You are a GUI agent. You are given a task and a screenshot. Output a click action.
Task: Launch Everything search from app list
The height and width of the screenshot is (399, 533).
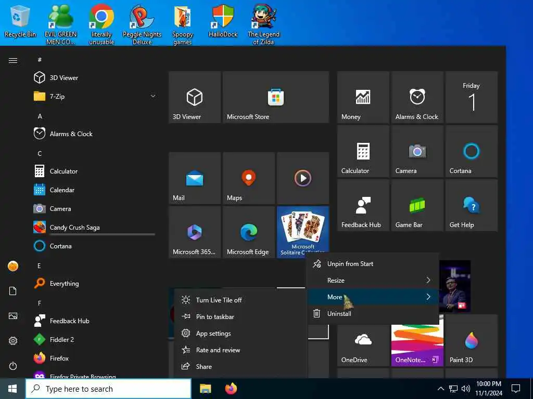tap(95, 283)
